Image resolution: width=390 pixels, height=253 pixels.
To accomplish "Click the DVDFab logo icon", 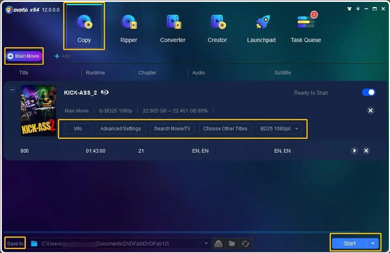I will (9, 10).
